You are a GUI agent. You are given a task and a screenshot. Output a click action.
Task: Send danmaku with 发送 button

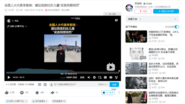pos(114,85)
